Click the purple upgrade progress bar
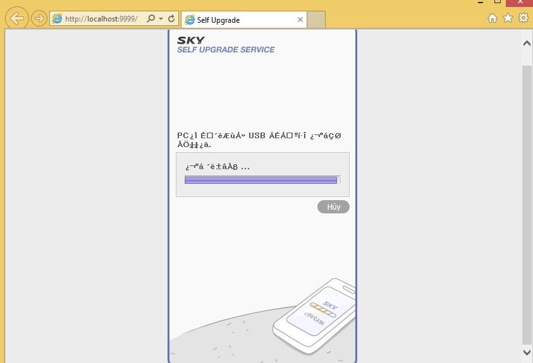 click(x=262, y=180)
